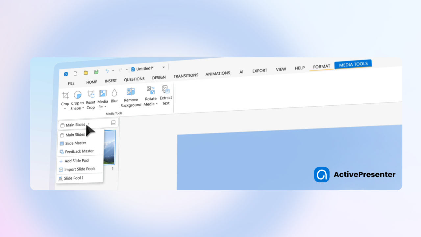Open the Undo history dropdown arrow
The width and height of the screenshot is (421, 237).
coord(113,71)
